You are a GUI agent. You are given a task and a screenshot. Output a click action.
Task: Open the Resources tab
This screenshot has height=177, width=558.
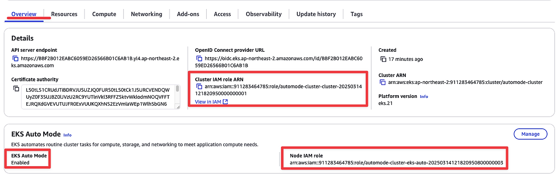64,14
